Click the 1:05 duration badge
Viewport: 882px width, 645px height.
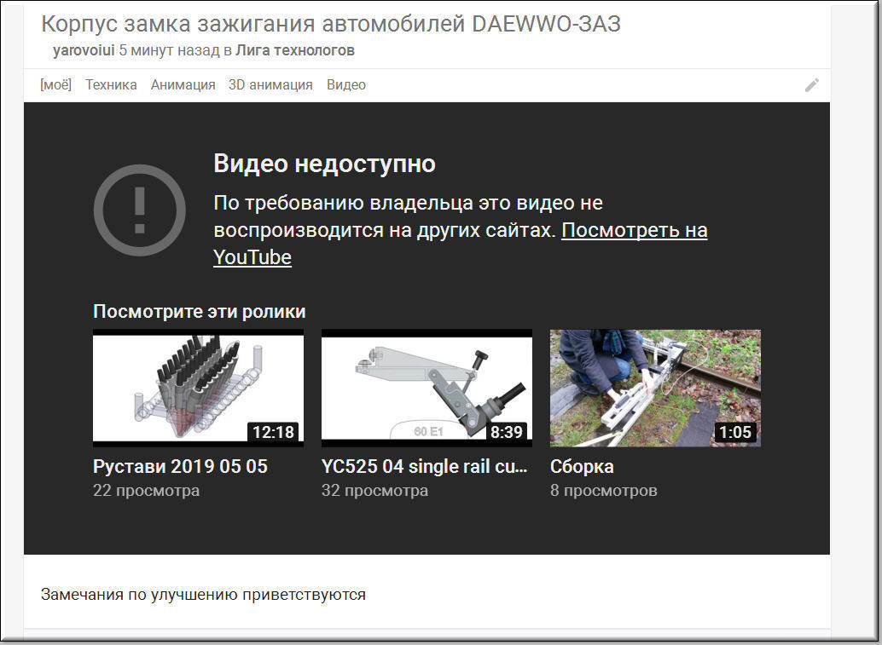pyautogui.click(x=734, y=433)
